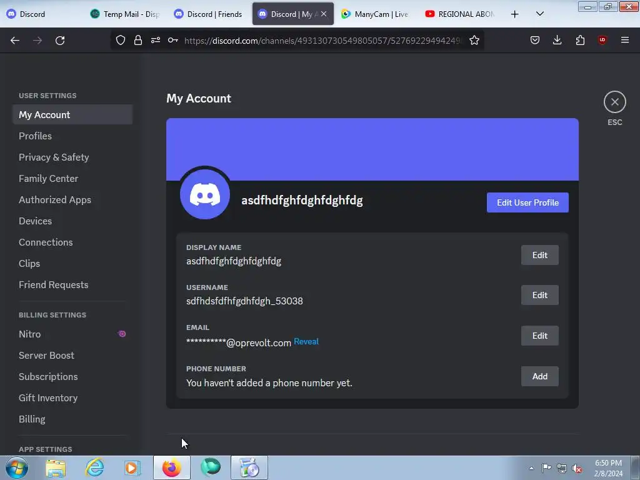640x480 pixels.
Task: Click the browser Forward arrow
Action: pyautogui.click(x=37, y=40)
